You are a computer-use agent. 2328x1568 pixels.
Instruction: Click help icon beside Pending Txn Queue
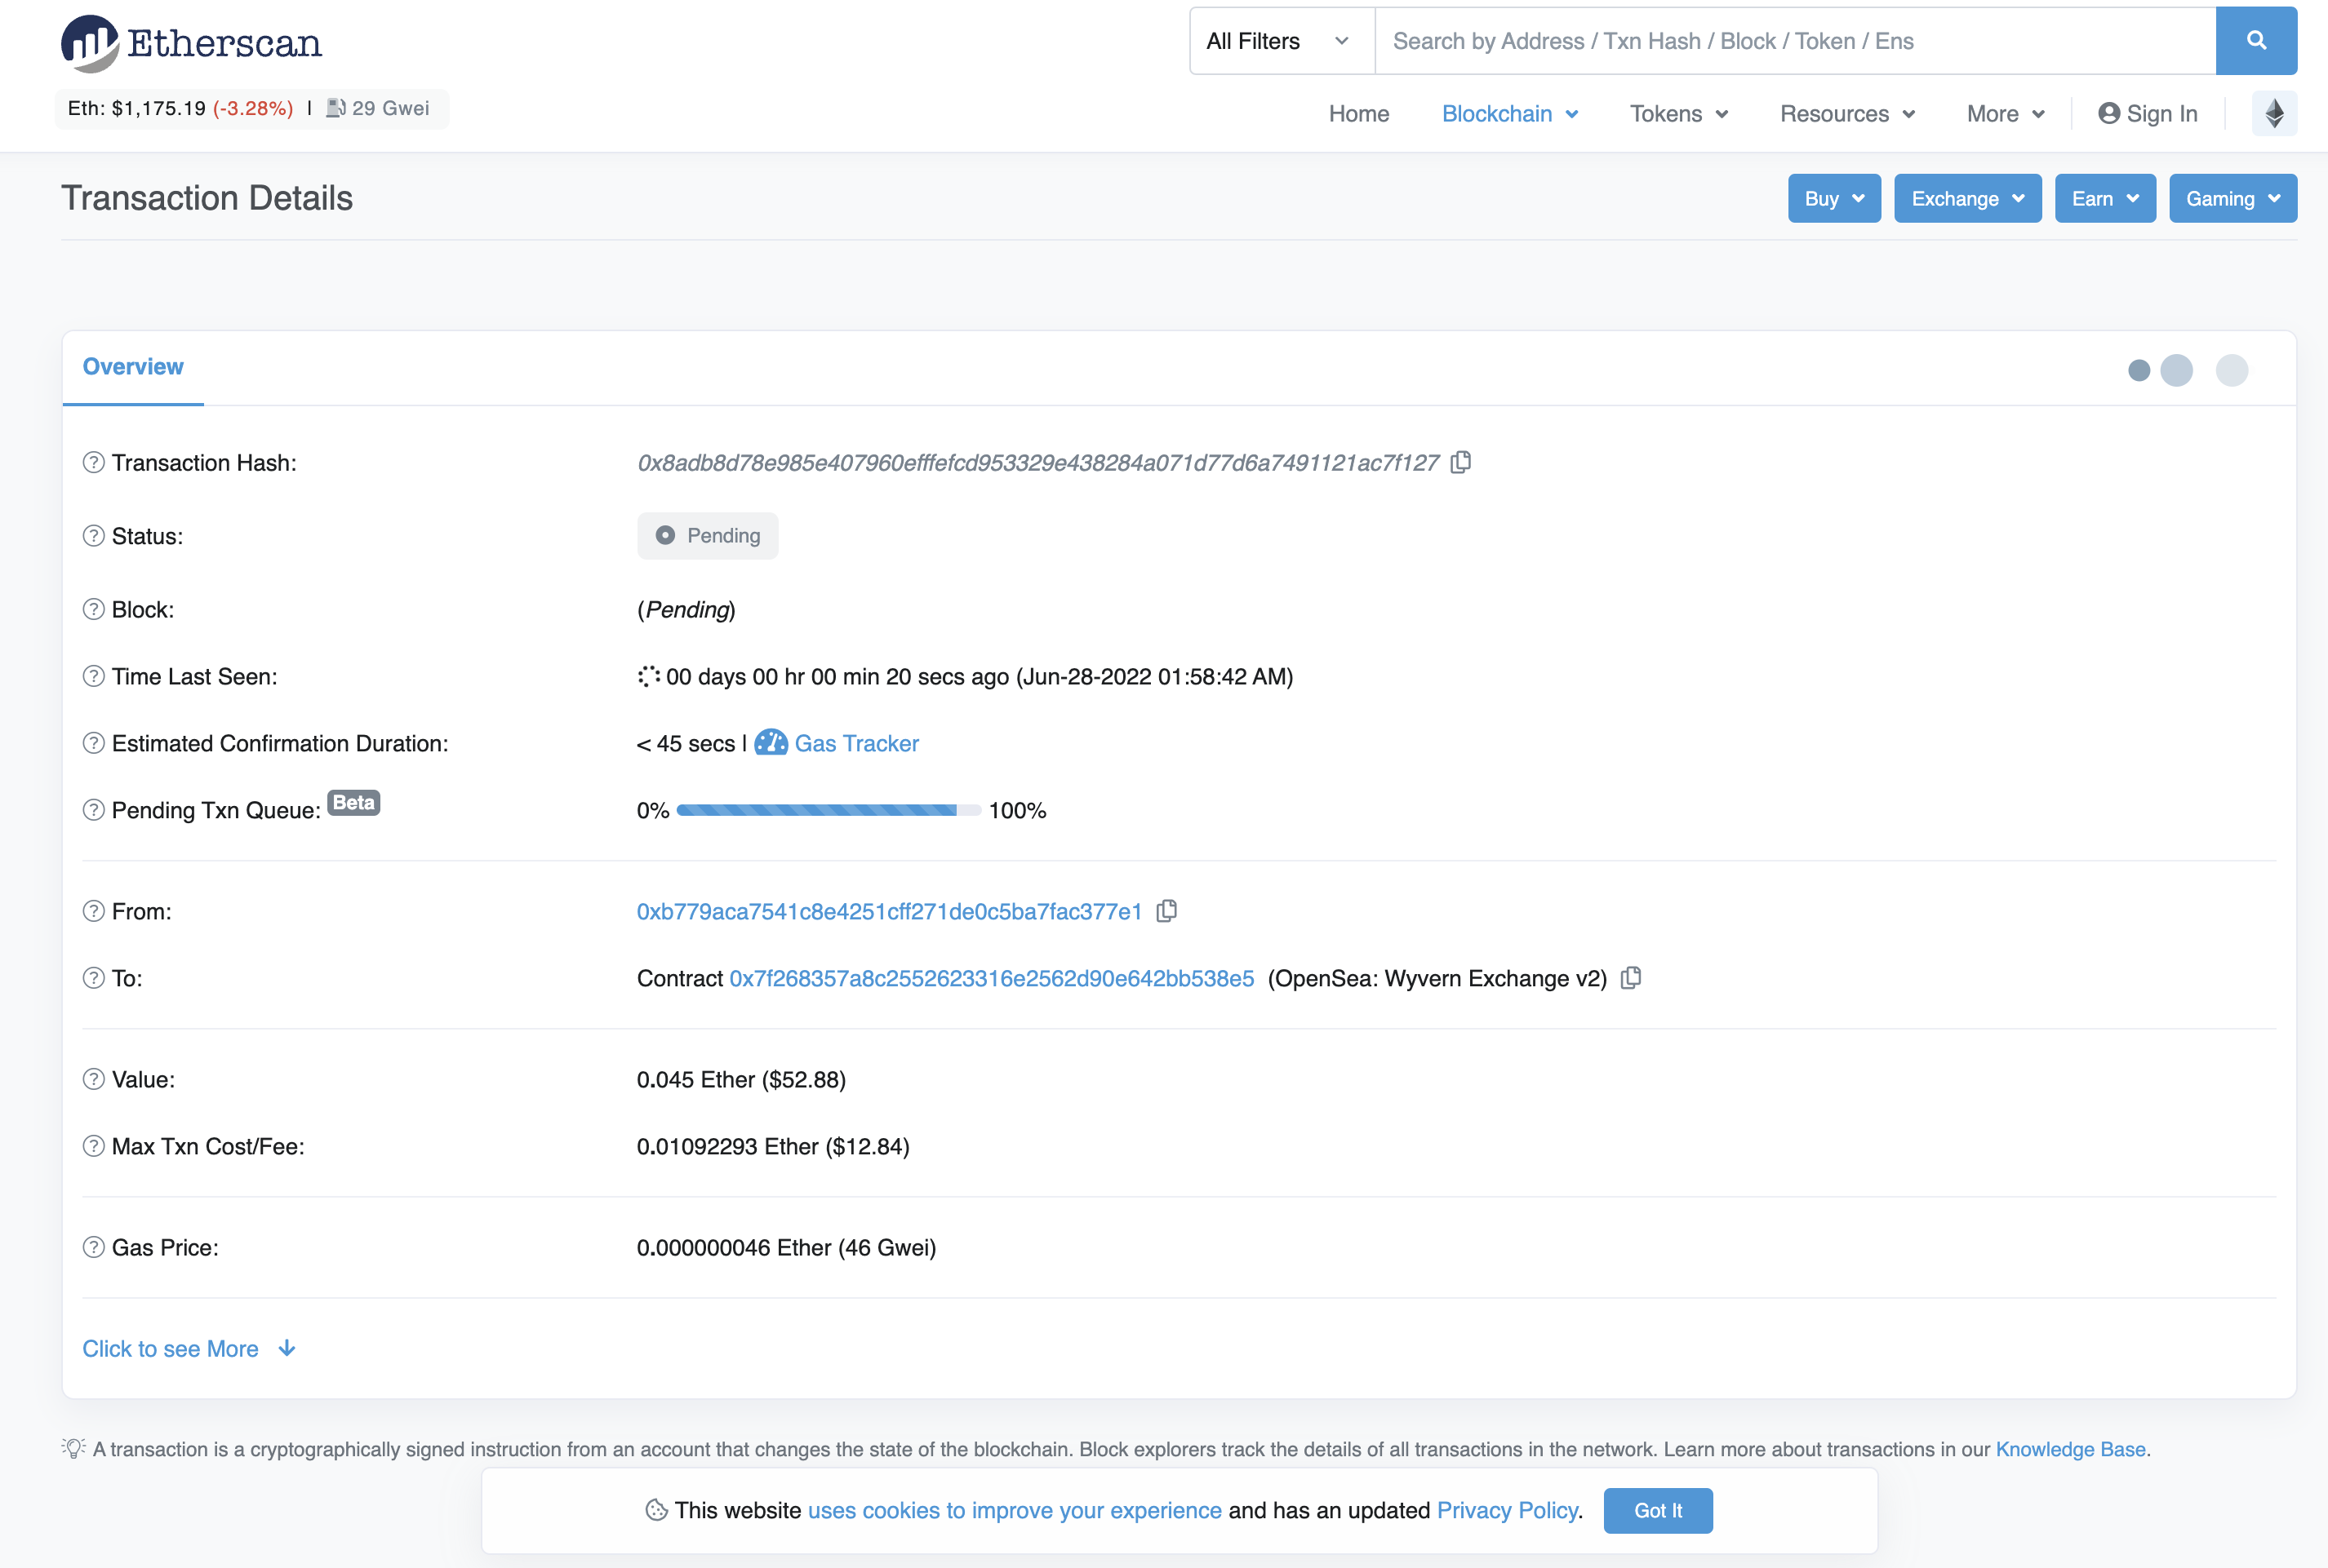click(x=93, y=810)
